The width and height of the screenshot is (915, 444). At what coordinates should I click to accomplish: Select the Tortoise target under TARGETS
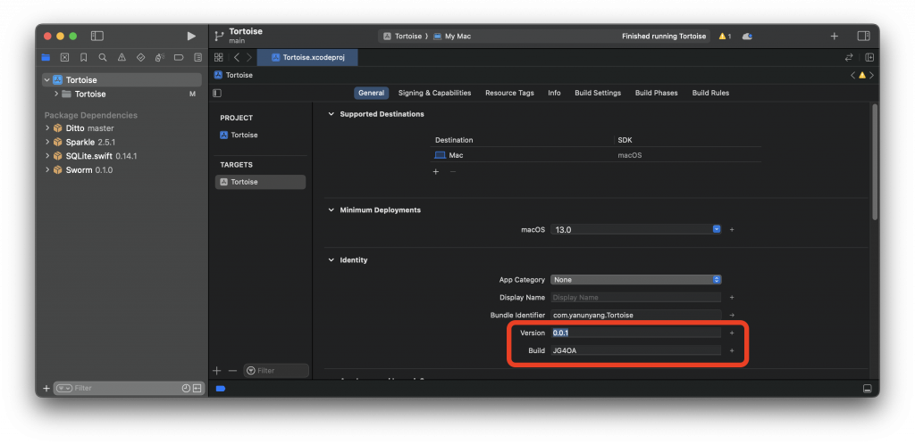pos(260,182)
